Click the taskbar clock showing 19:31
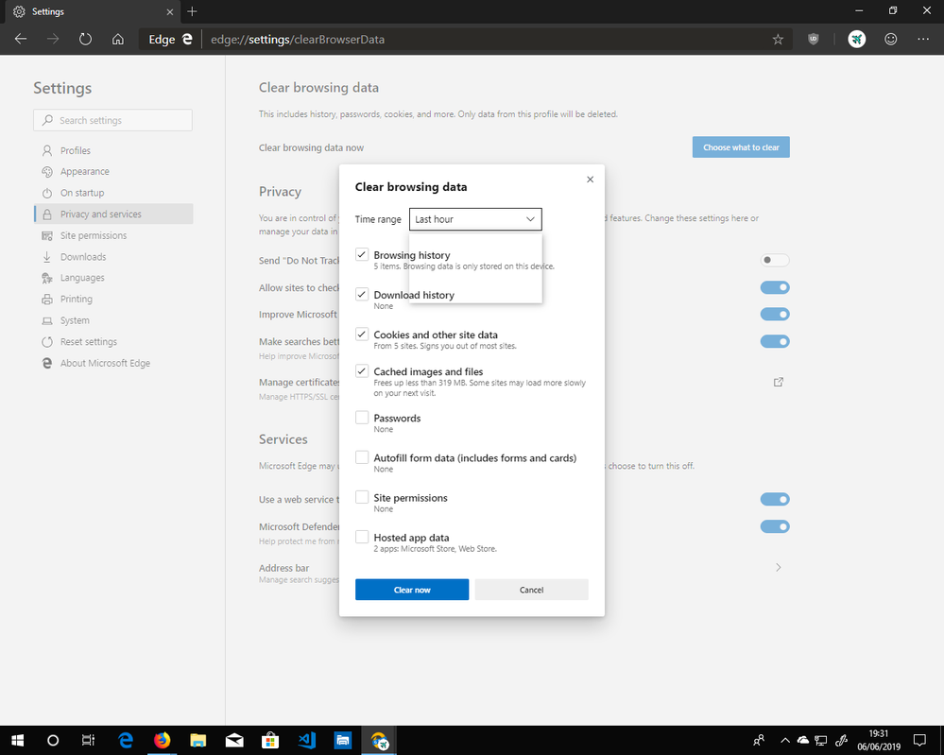The height and width of the screenshot is (755, 944). [879, 740]
